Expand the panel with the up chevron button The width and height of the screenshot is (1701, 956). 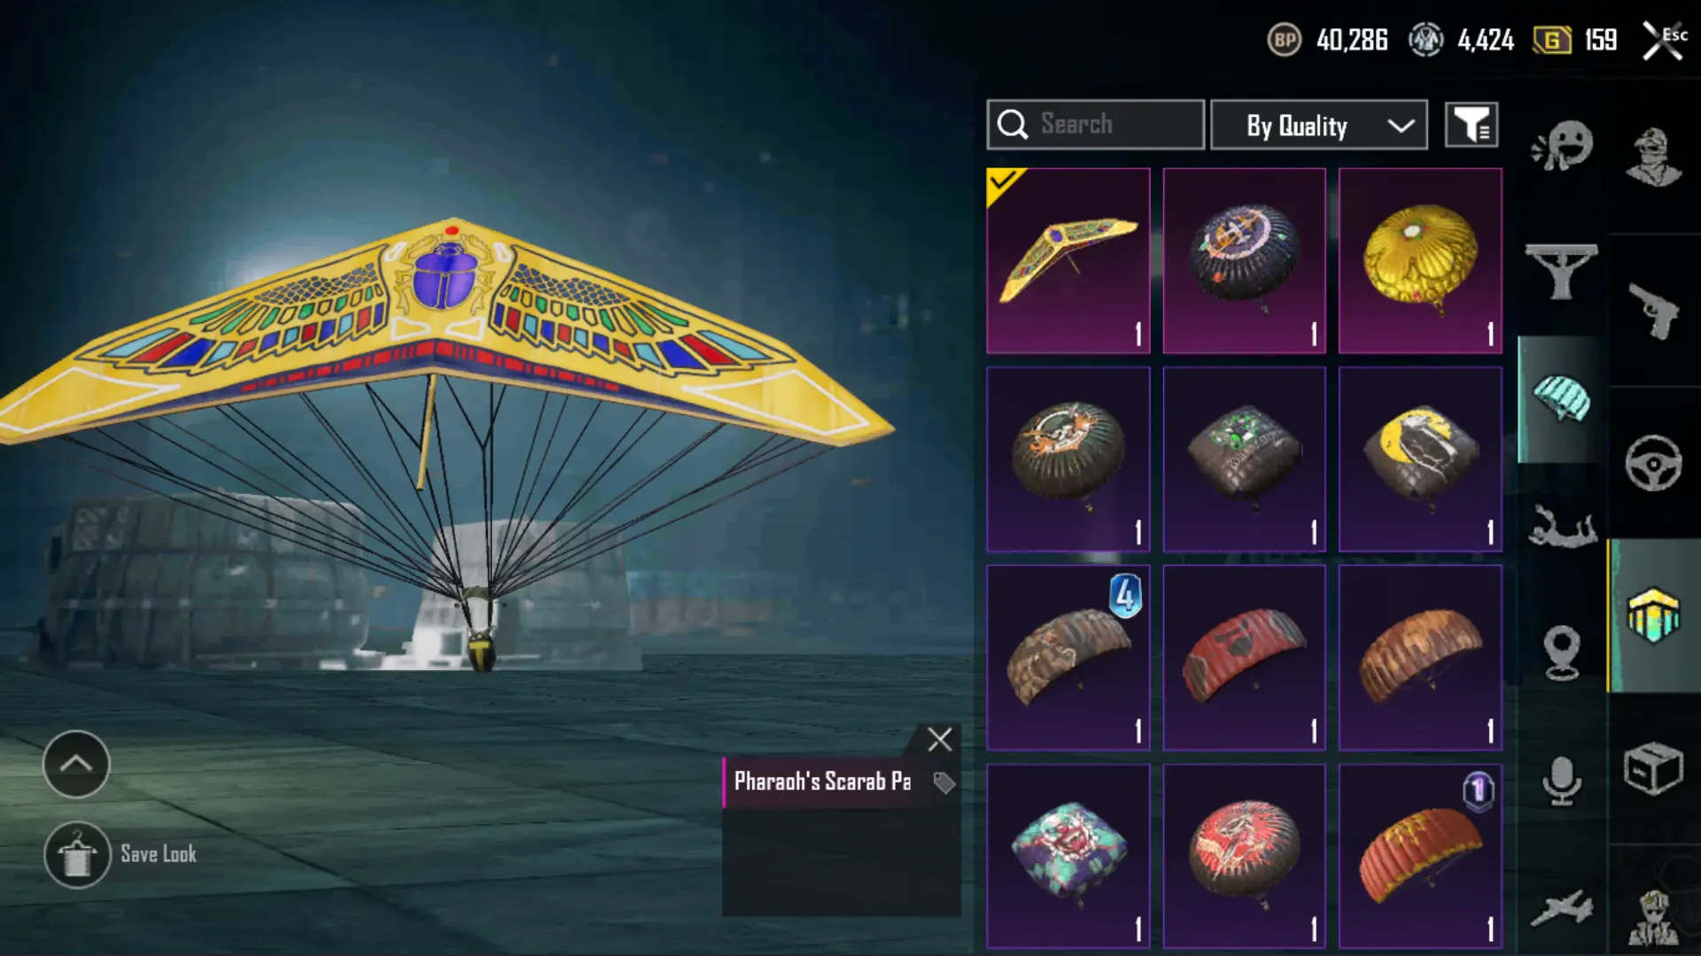76,764
